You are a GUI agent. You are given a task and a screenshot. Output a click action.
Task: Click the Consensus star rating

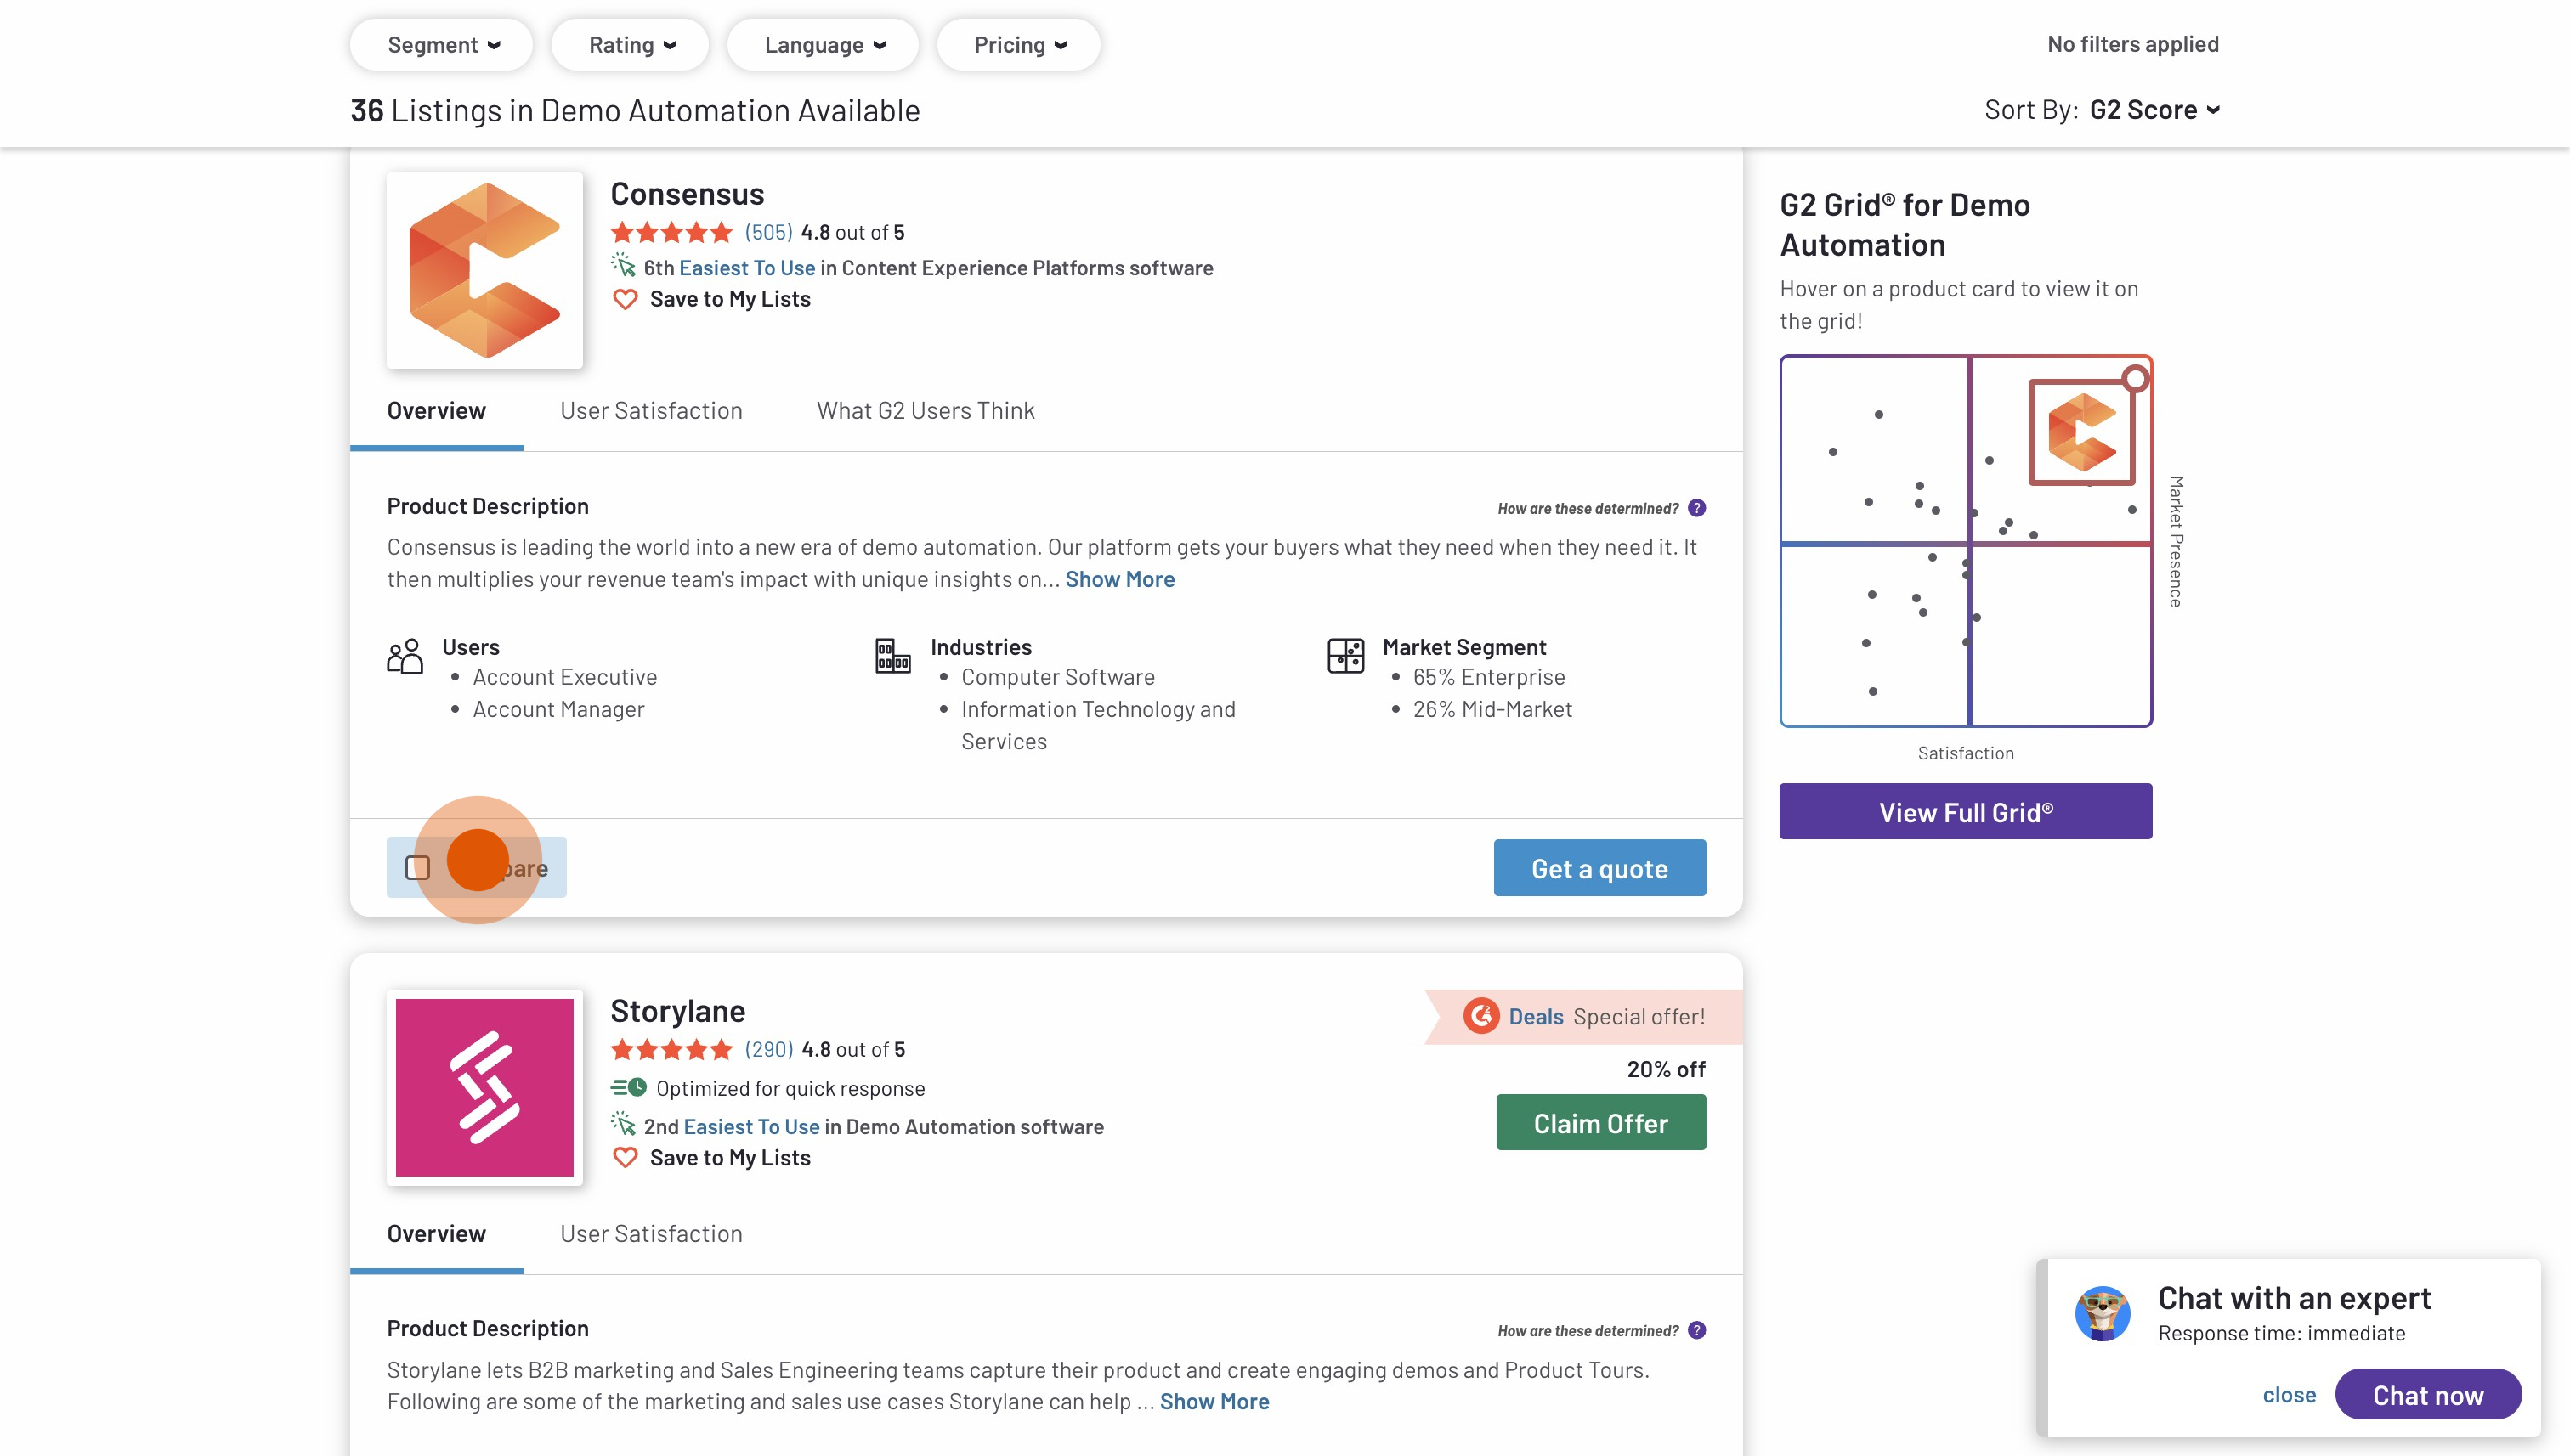pos(672,233)
